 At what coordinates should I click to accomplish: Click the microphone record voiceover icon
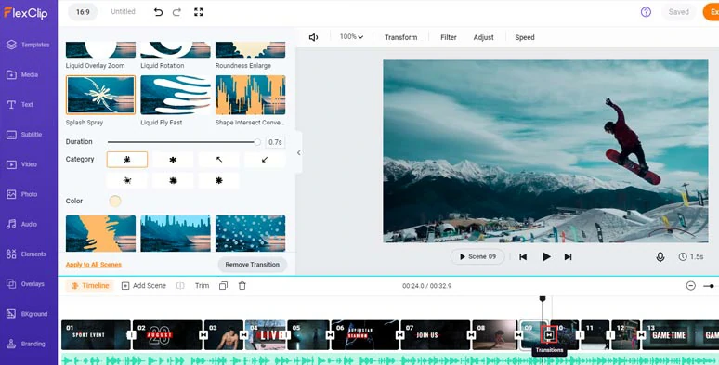(660, 256)
